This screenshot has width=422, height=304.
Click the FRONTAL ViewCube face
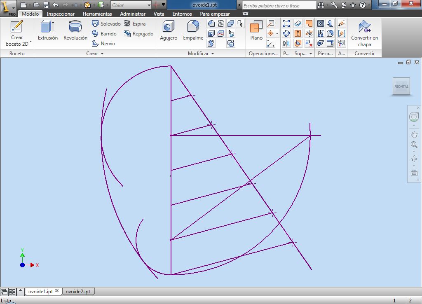tap(401, 87)
